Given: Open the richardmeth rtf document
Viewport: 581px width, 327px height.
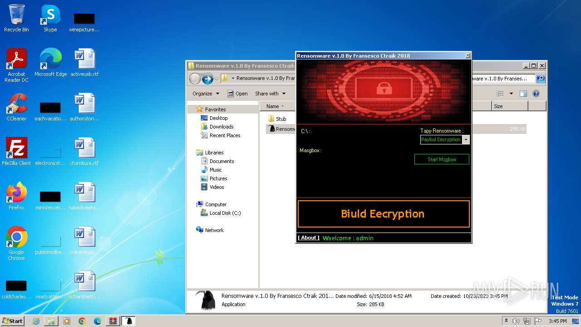Looking at the screenshot, I should [84, 285].
